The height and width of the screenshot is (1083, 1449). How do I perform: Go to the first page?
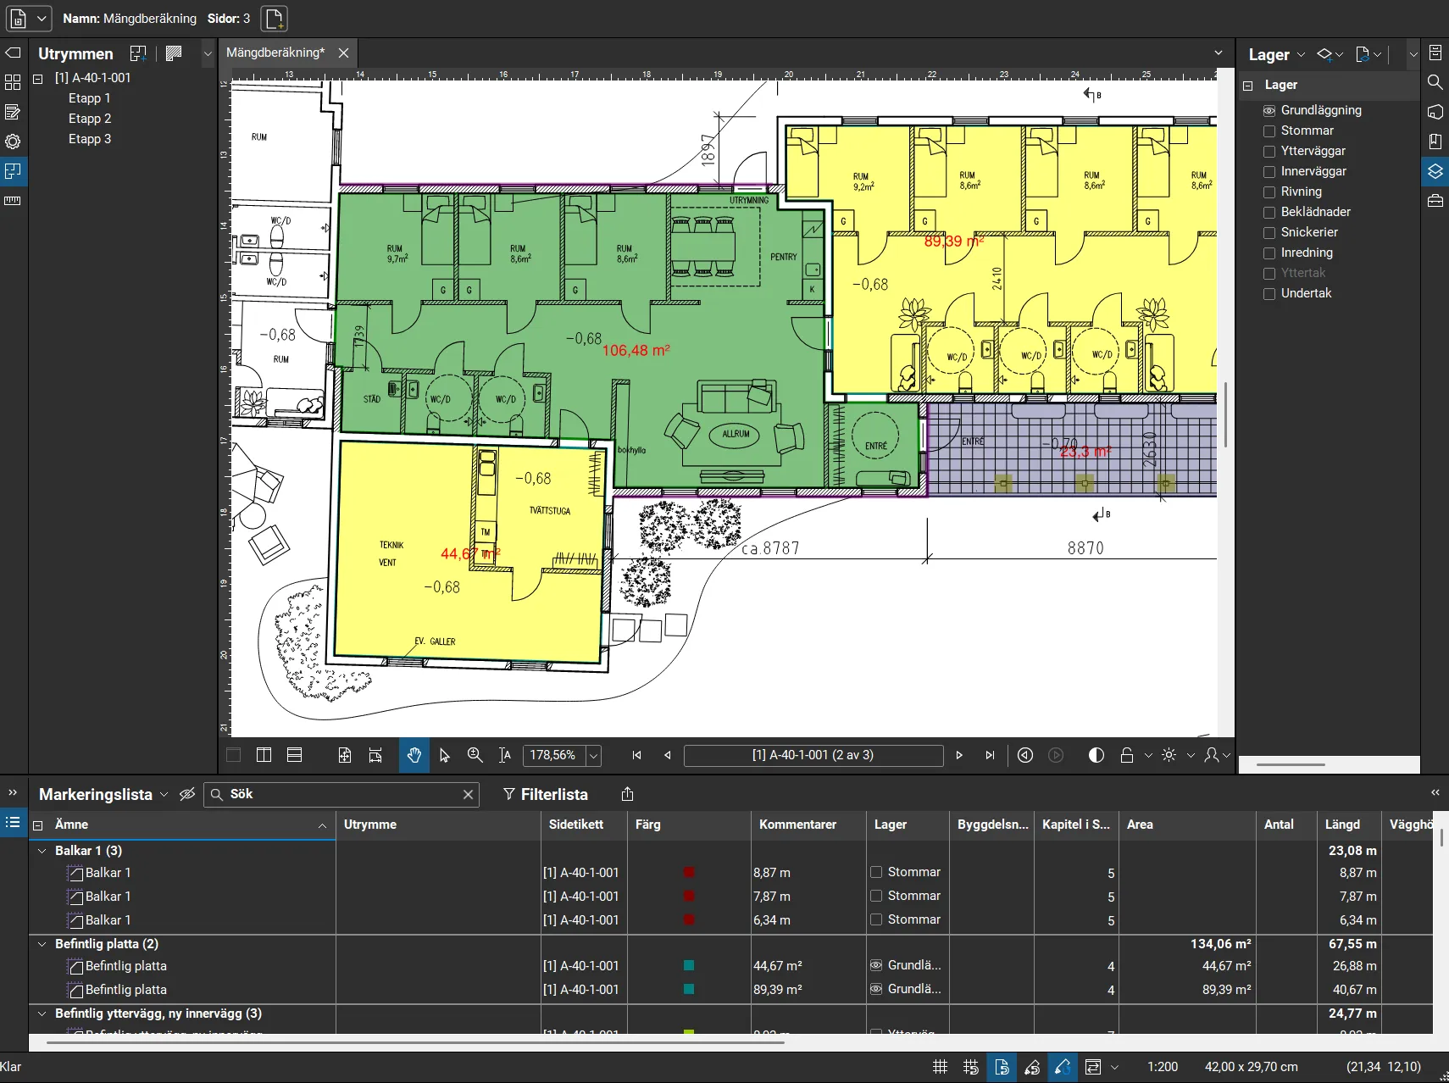tap(637, 755)
